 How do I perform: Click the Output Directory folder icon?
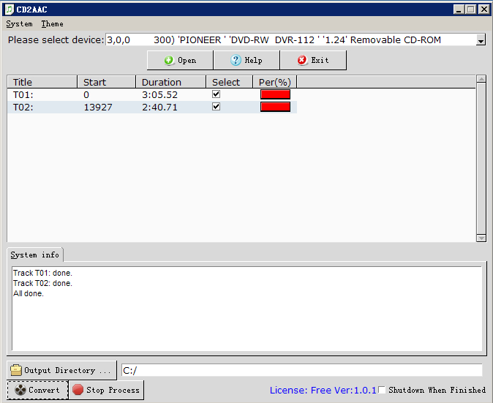pos(16,370)
